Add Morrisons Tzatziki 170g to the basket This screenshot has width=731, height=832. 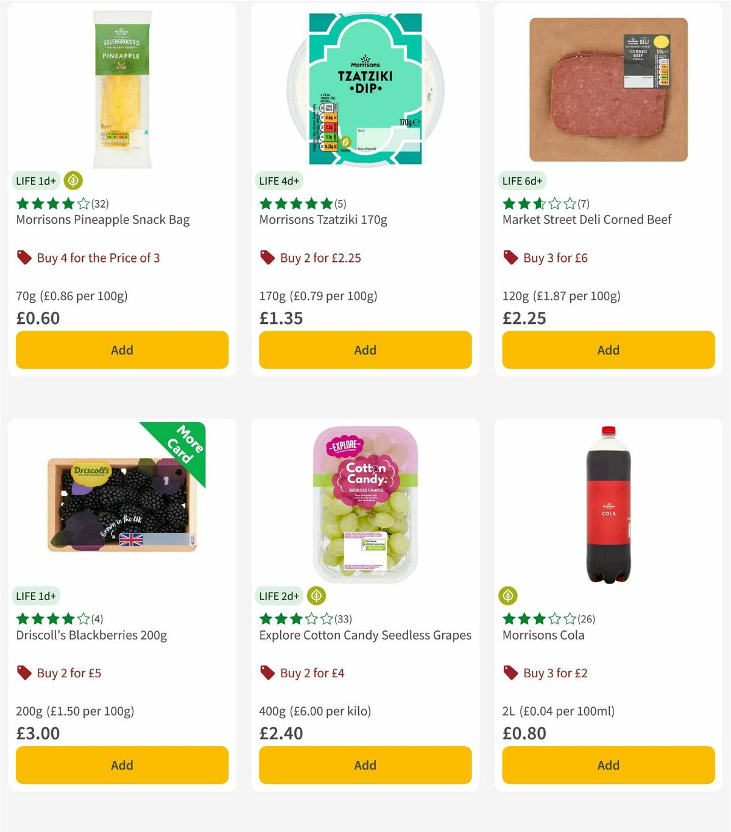pos(364,350)
